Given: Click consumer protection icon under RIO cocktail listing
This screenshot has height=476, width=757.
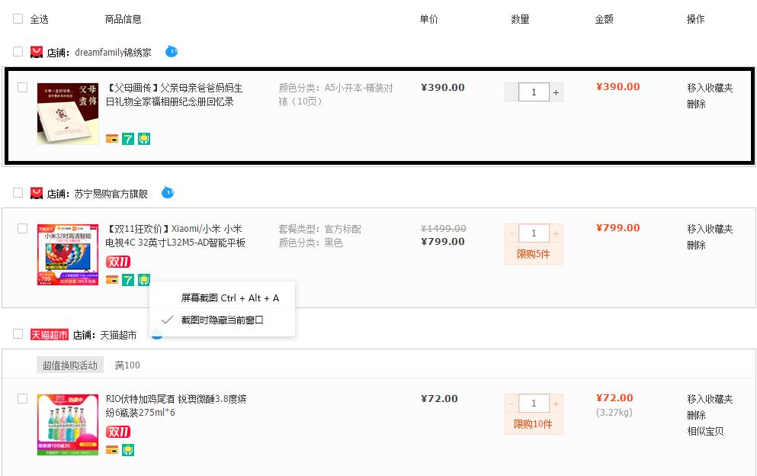Looking at the screenshot, I should [x=128, y=450].
